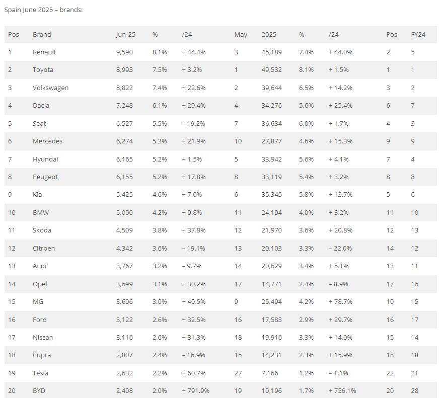Click the Jun-25 column header
This screenshot has width=443, height=398.
tap(126, 34)
